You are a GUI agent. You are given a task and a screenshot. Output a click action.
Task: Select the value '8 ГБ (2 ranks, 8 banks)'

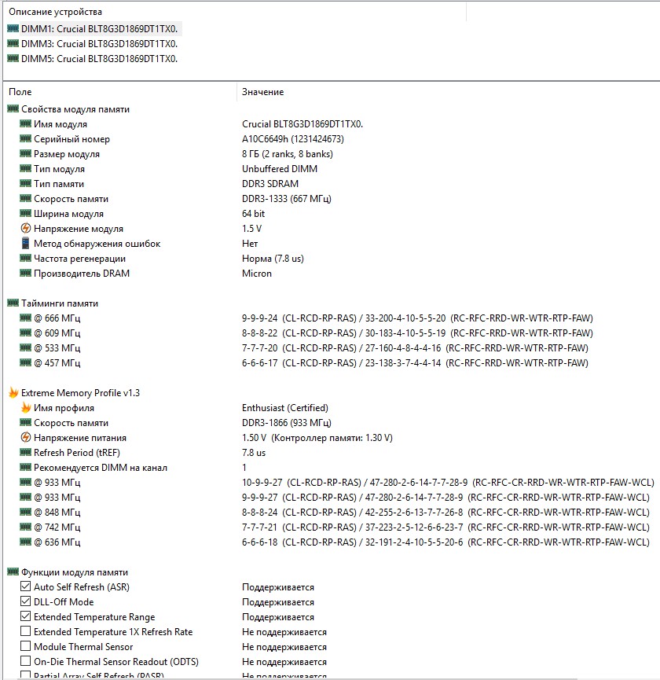pos(288,154)
